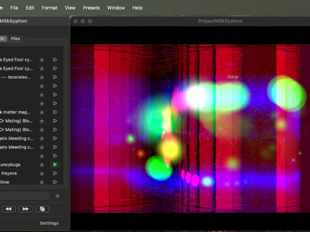Click the star beside the search field
Image resolution: width=310 pixels, height=232 pixels.
coord(57,196)
